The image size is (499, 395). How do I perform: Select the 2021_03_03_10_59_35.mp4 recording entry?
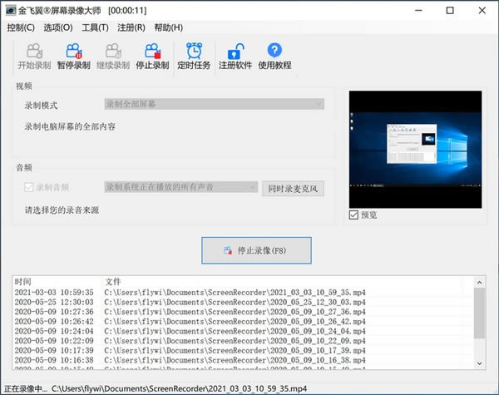point(235,293)
